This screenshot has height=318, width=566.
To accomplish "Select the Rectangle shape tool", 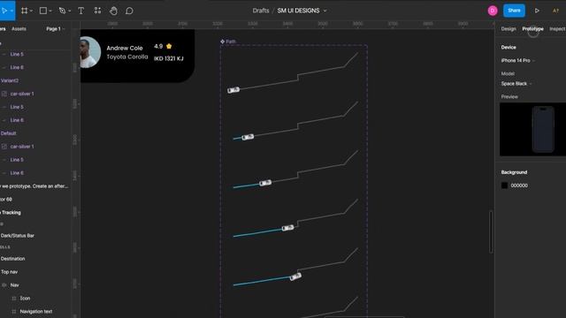I will (43, 11).
